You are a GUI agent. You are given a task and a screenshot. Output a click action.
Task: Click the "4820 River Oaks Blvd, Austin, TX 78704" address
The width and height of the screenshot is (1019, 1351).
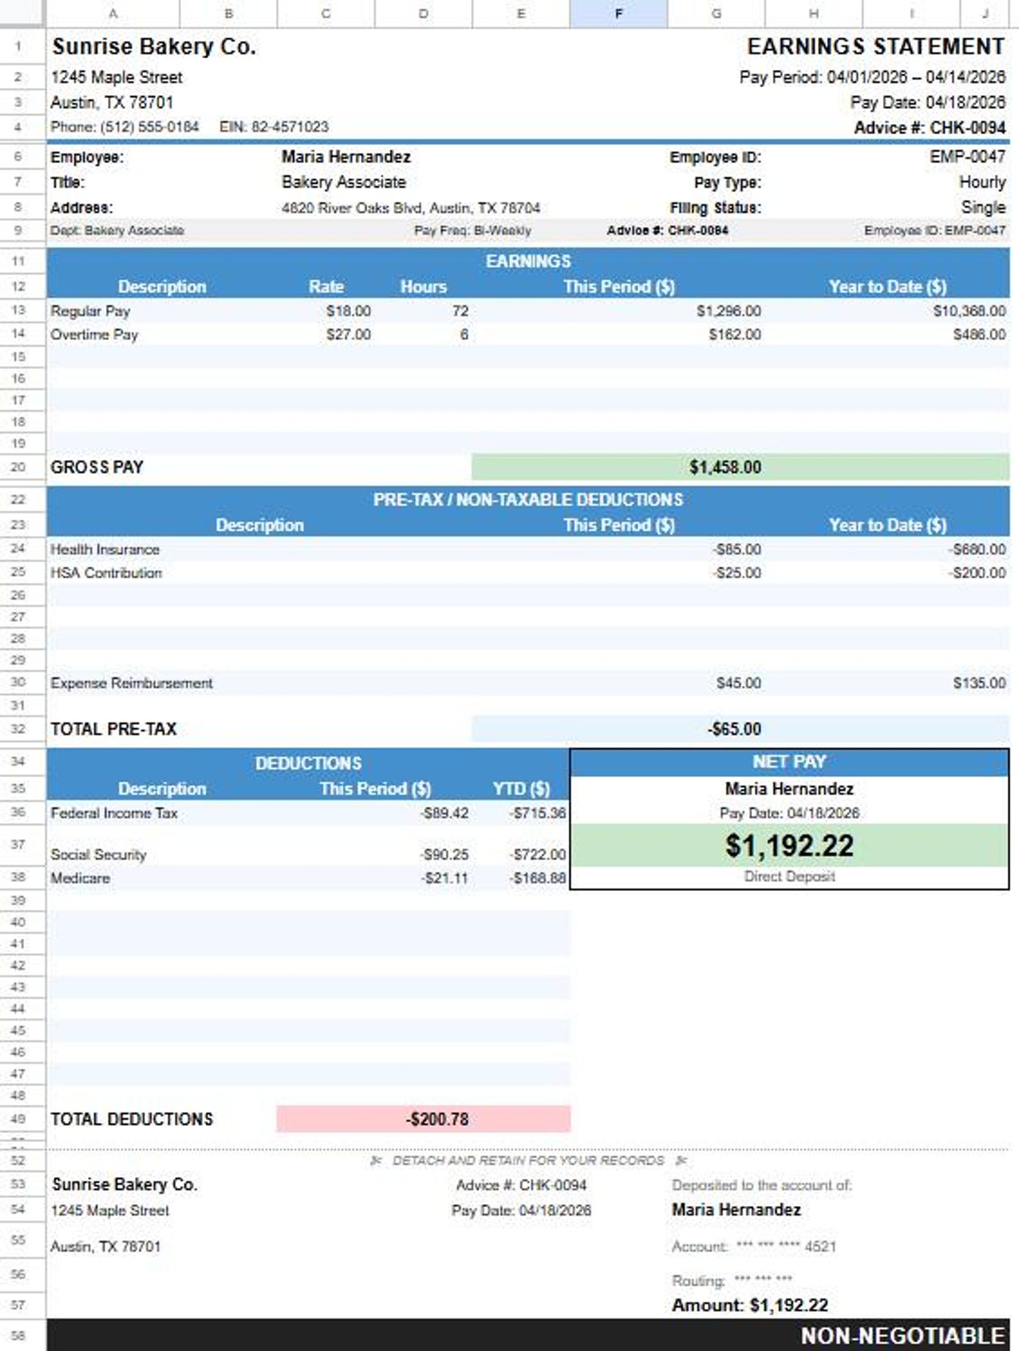411,208
